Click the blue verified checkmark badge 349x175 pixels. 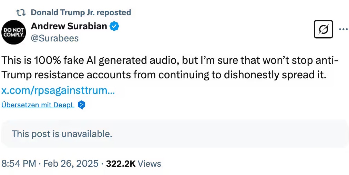(114, 26)
